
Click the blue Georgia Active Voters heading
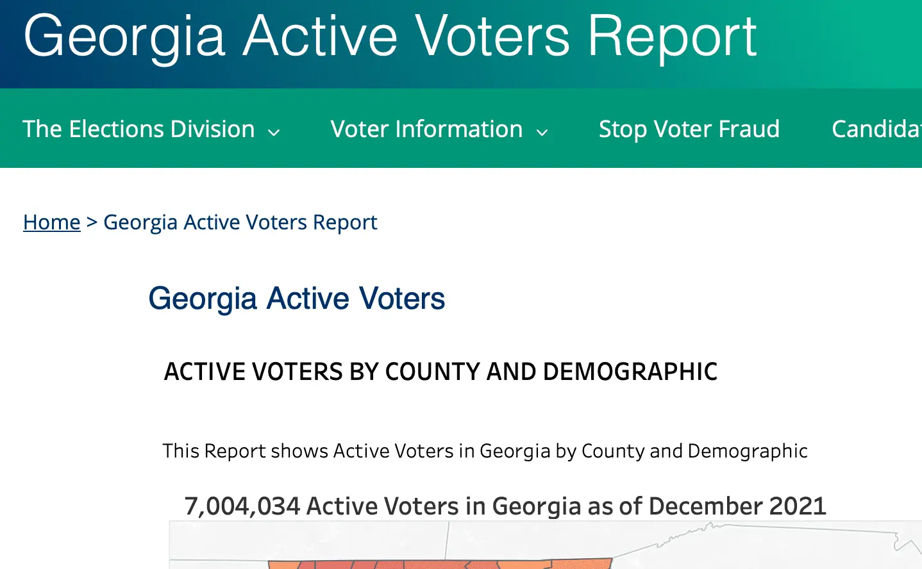click(297, 299)
